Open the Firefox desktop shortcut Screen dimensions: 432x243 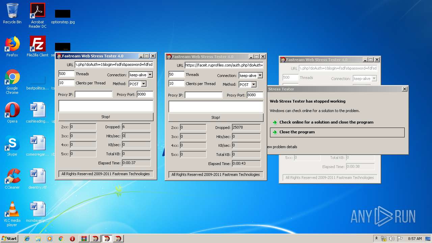click(x=12, y=47)
